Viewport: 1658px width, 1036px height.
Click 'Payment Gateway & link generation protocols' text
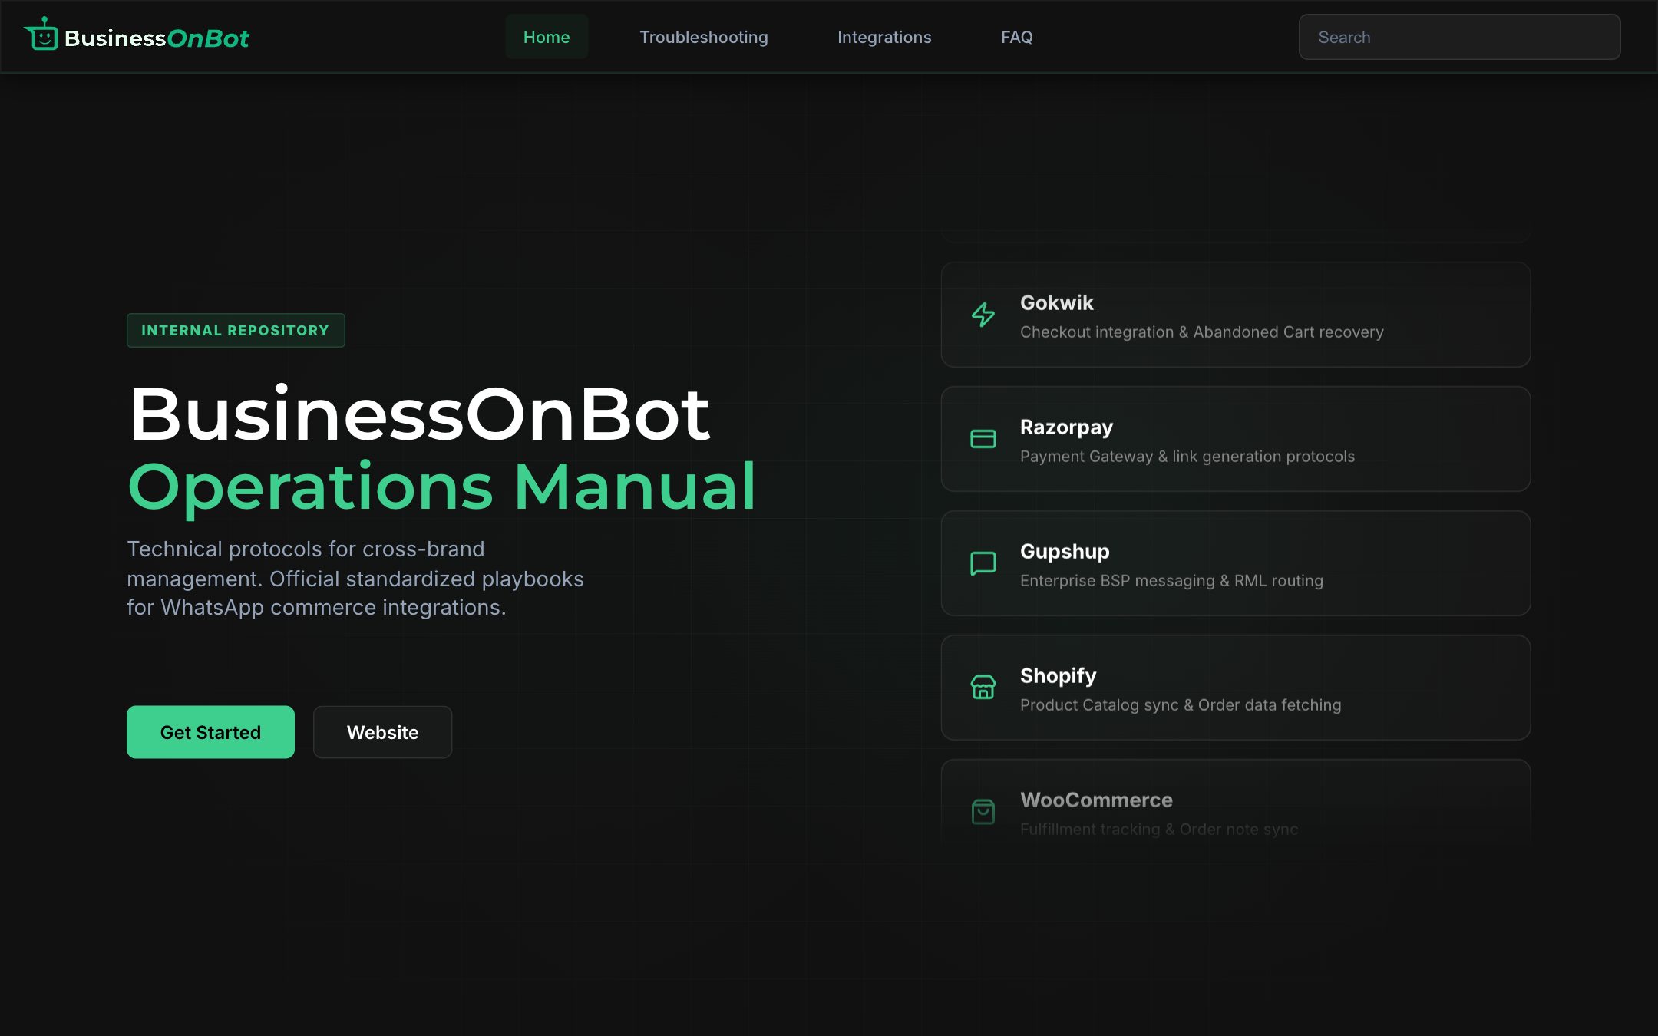(x=1187, y=457)
